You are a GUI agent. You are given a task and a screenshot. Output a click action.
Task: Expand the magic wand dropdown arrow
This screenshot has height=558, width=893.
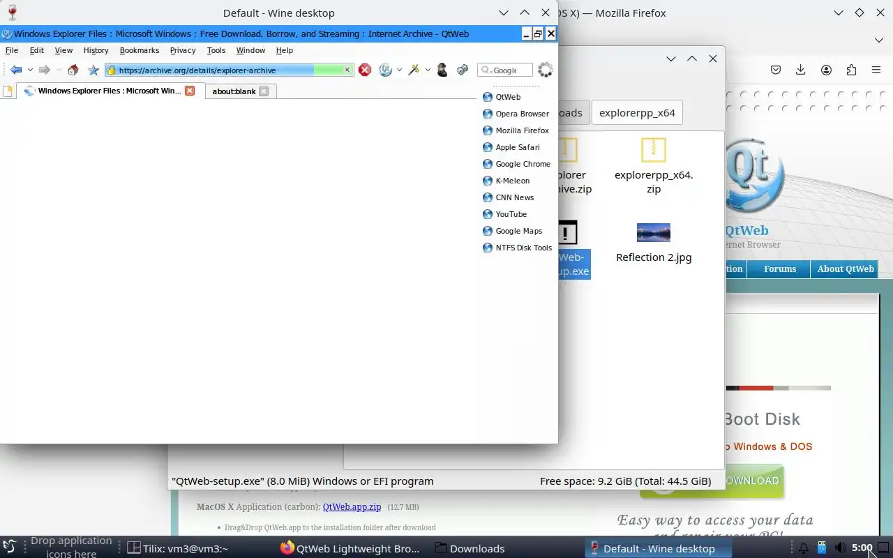[428, 70]
